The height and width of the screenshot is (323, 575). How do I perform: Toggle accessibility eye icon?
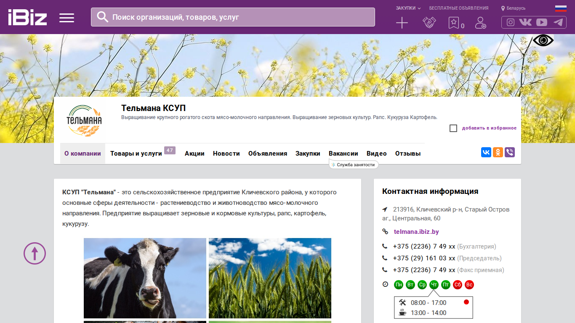click(x=543, y=40)
